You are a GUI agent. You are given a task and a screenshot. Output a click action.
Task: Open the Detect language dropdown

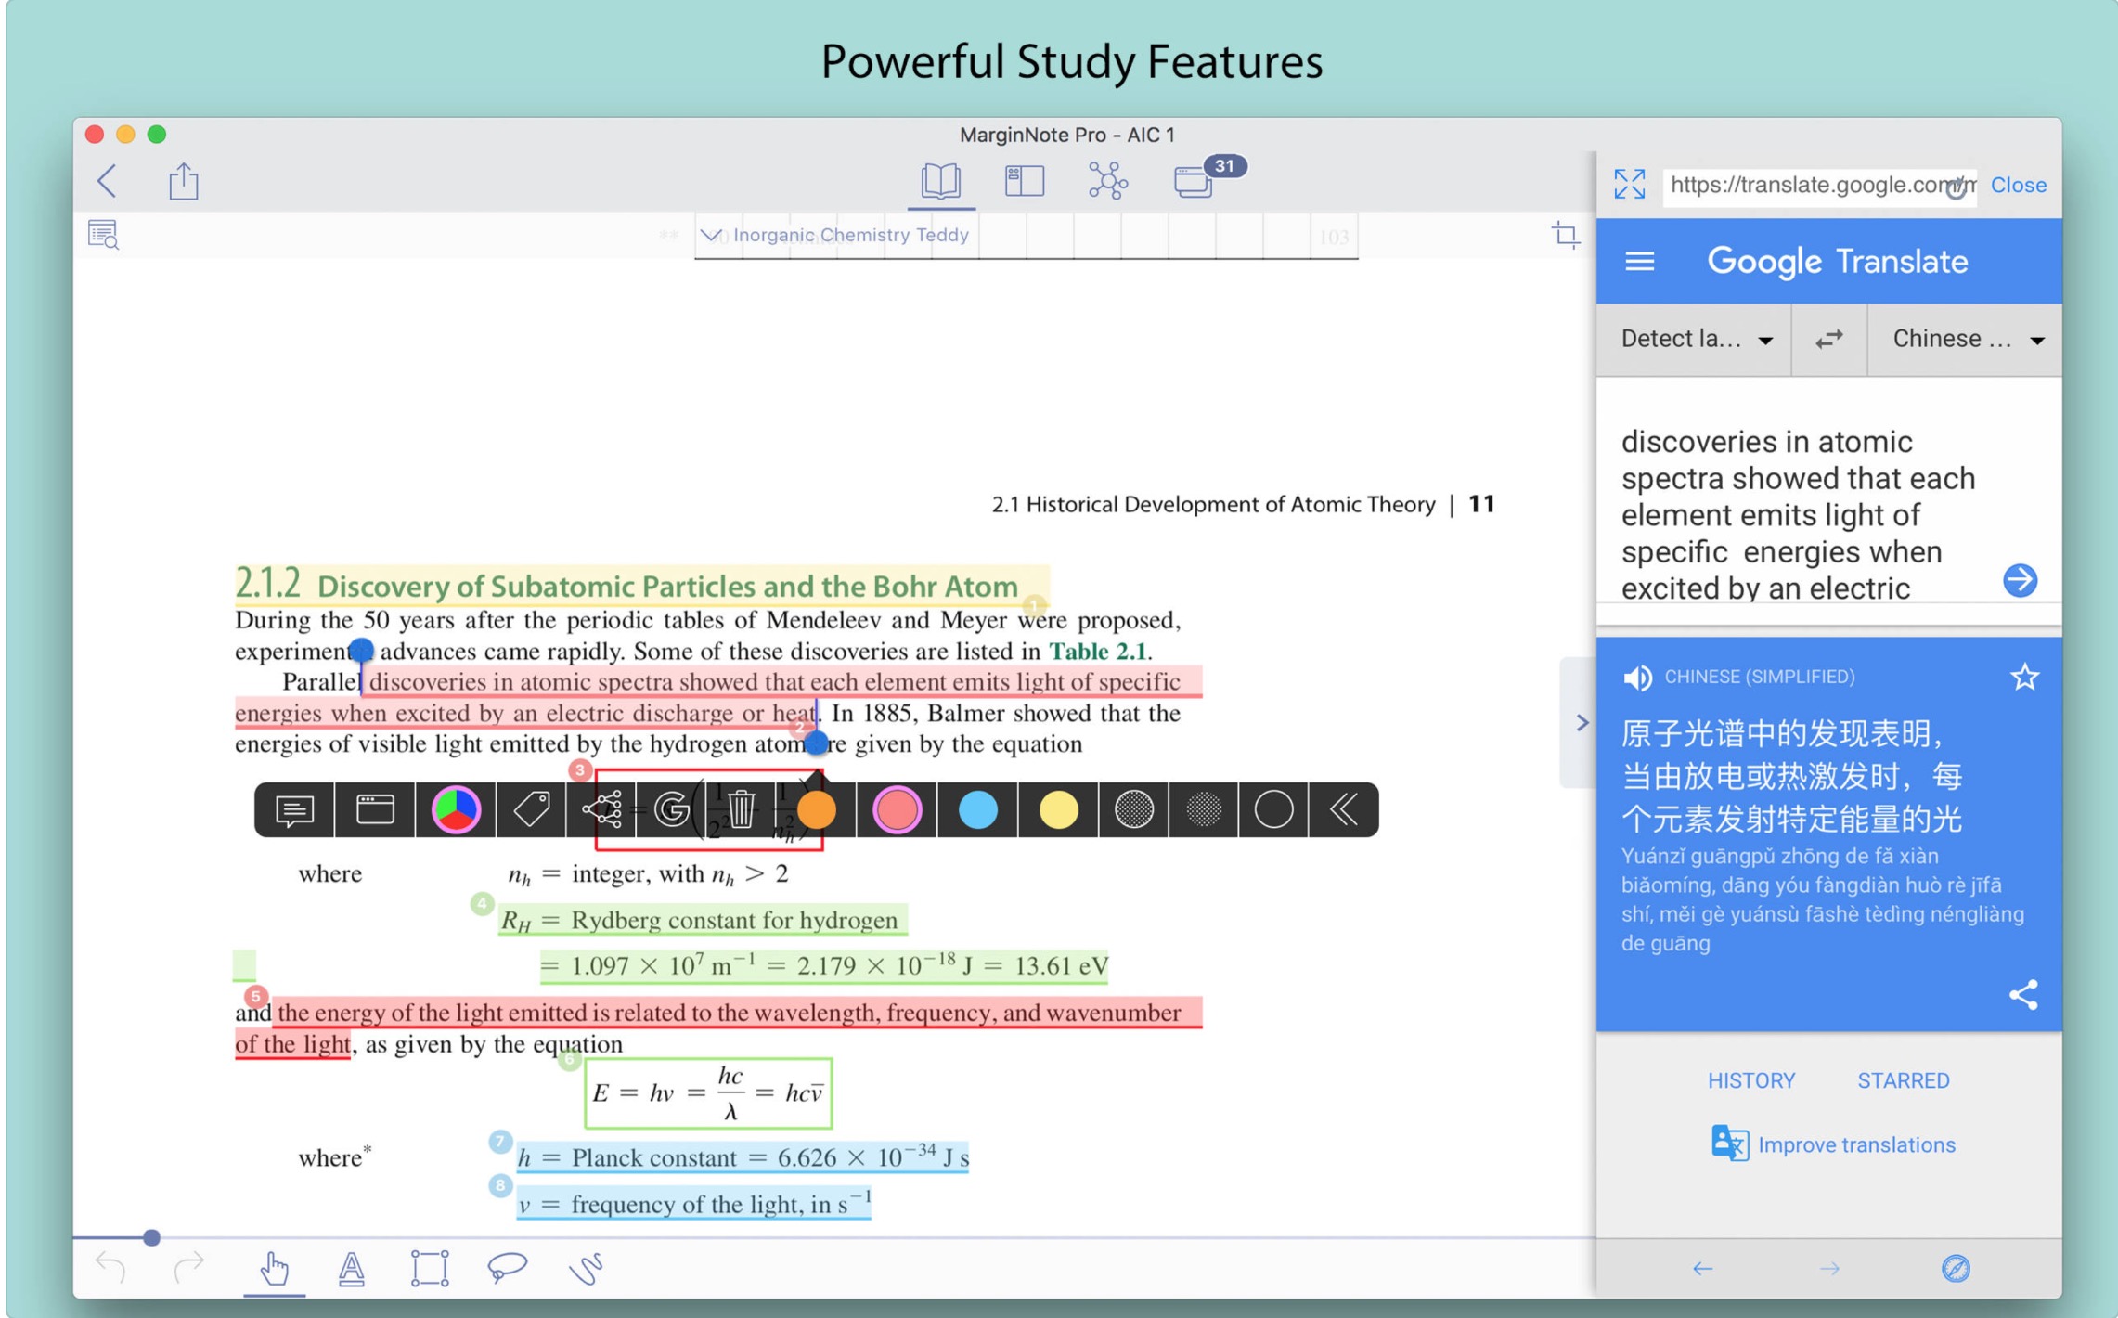pyautogui.click(x=1695, y=340)
